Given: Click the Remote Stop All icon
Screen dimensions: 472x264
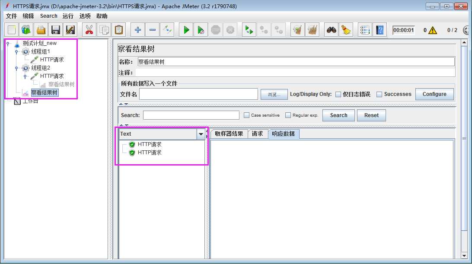Looking at the screenshot, I should (264, 30).
